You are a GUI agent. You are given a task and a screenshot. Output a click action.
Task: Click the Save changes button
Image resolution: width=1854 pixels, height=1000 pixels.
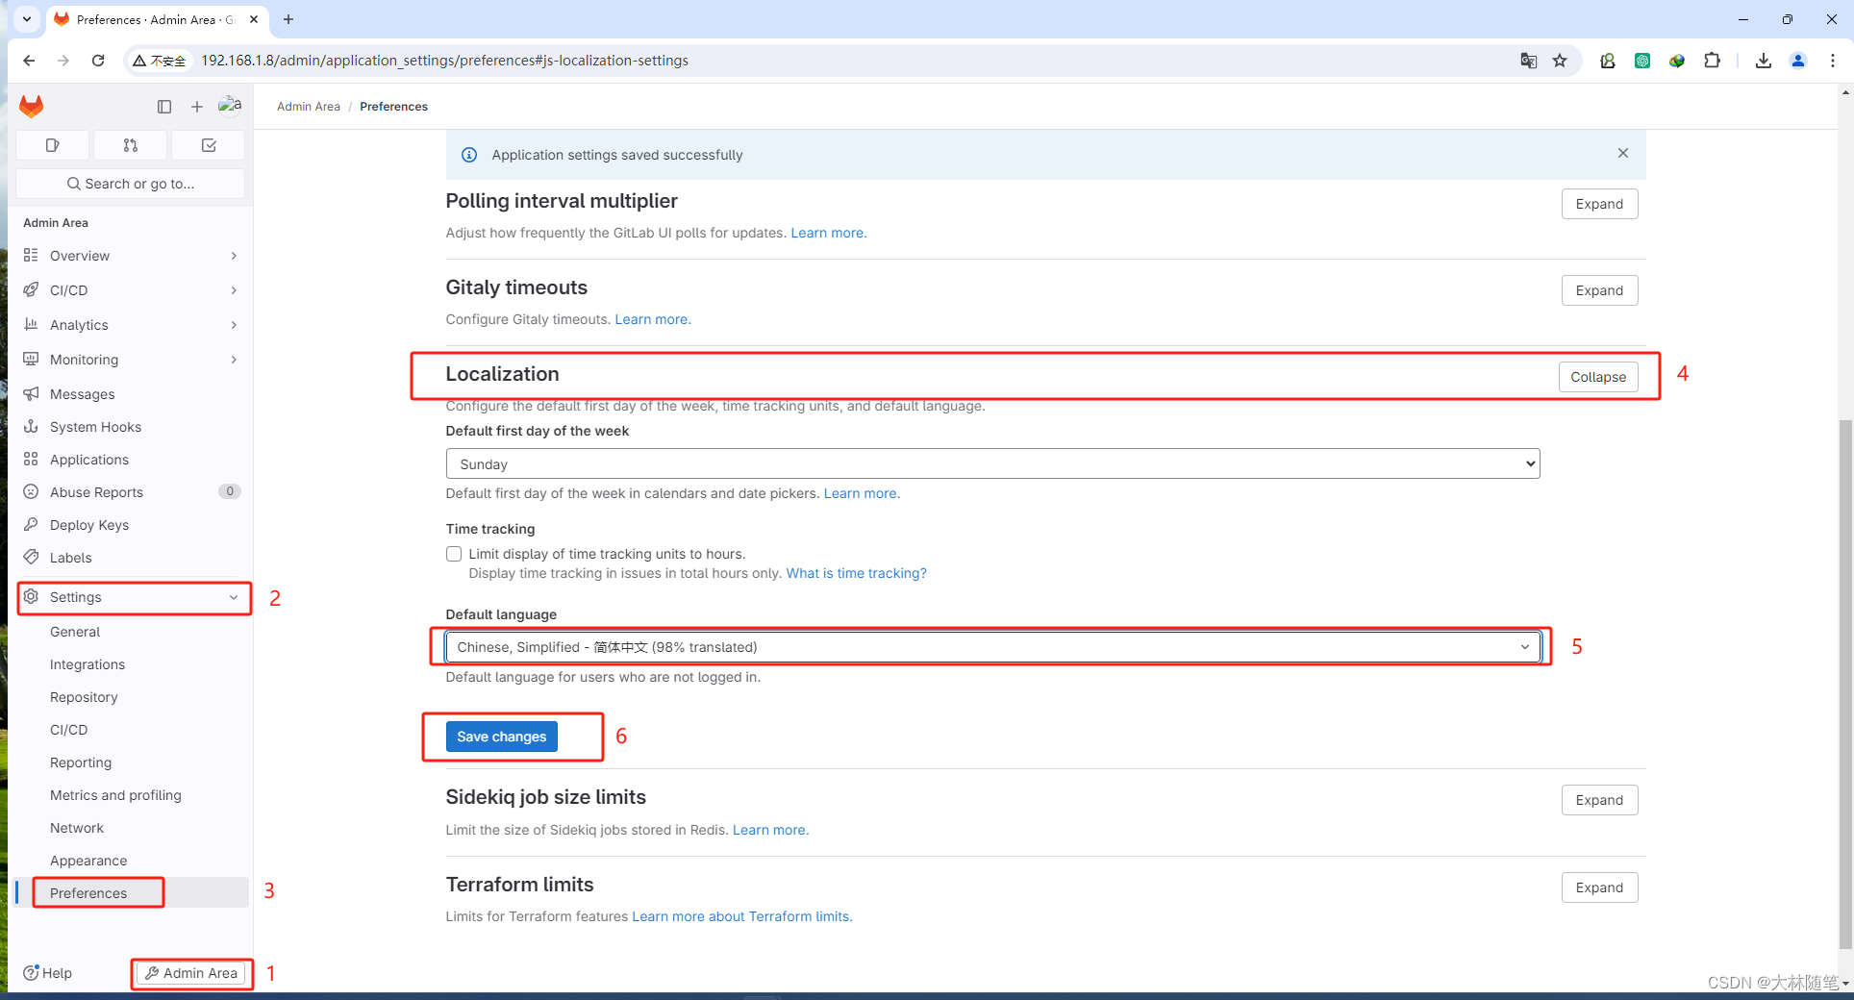501,737
